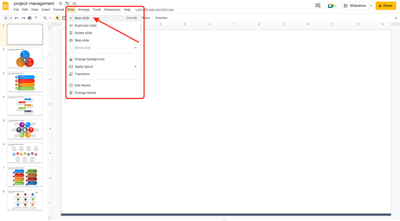Choose Skip slide with the eye icon
This screenshot has height=221, width=400.
pos(82,40)
